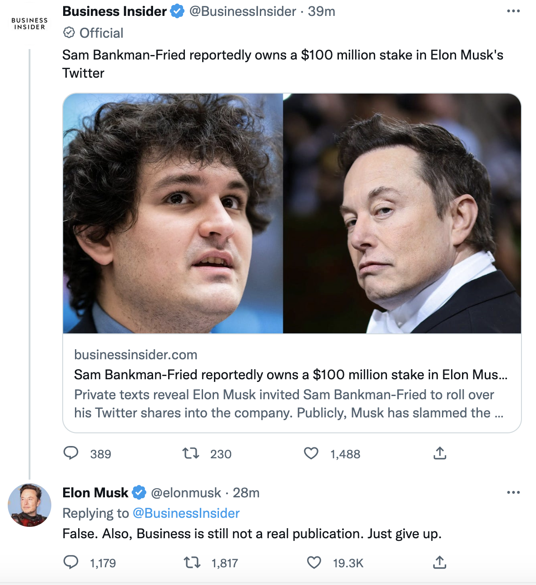This screenshot has height=585, width=536.
Task: Like the Business Insider tweet
Action: coord(311,453)
